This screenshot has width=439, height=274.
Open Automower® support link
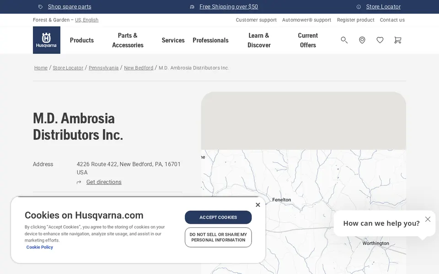[306, 20]
